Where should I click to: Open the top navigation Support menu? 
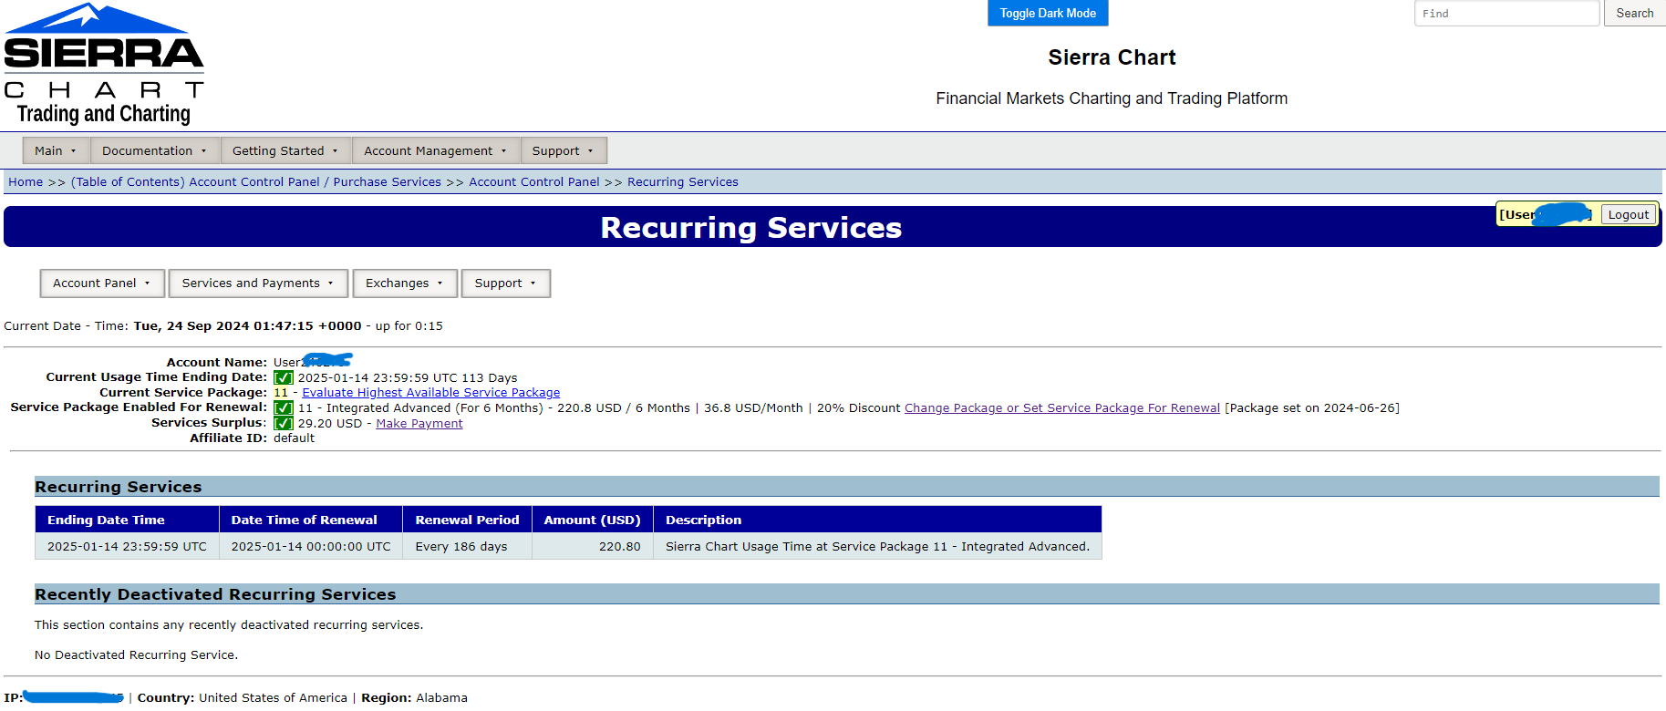[x=563, y=150]
